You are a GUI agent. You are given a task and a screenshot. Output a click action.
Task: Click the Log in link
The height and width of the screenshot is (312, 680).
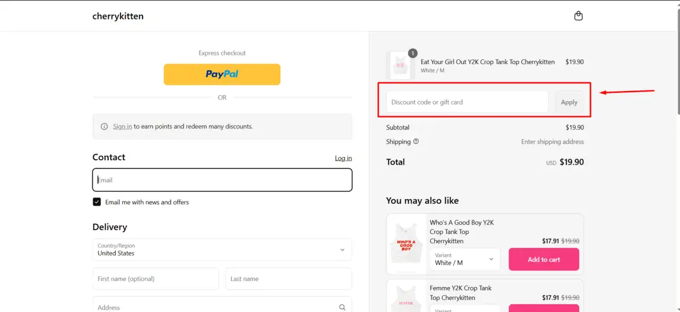[343, 158]
